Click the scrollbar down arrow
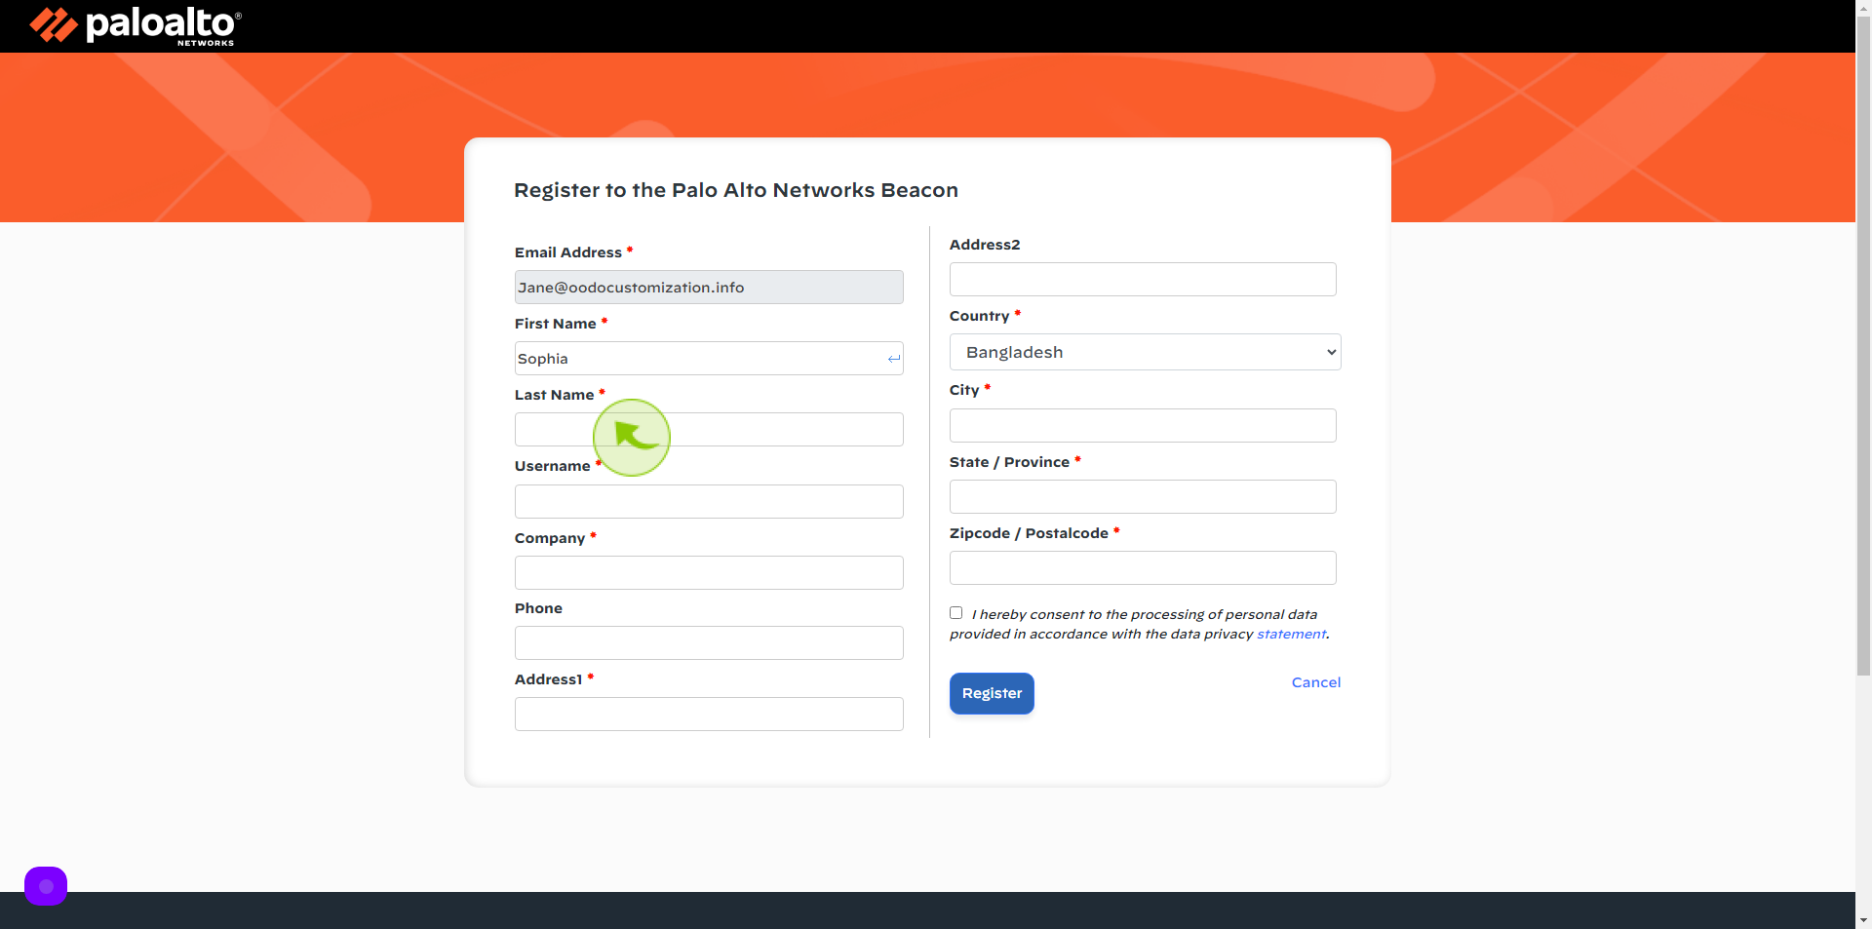Viewport: 1872px width, 929px height. (1863, 920)
